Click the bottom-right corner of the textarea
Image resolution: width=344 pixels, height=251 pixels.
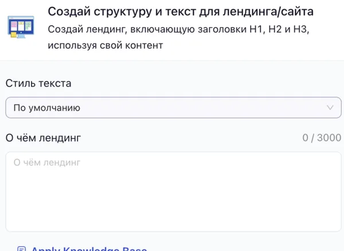coord(337,227)
